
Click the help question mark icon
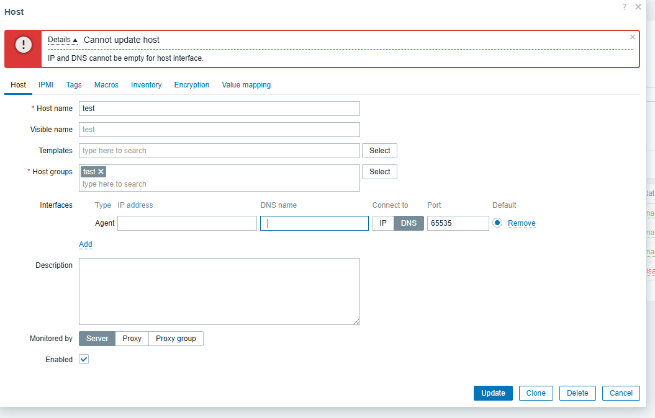(625, 7)
